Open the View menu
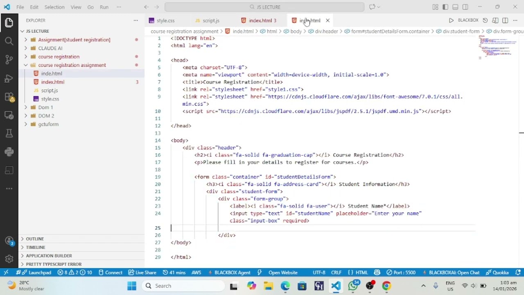The image size is (524, 295). click(x=76, y=7)
